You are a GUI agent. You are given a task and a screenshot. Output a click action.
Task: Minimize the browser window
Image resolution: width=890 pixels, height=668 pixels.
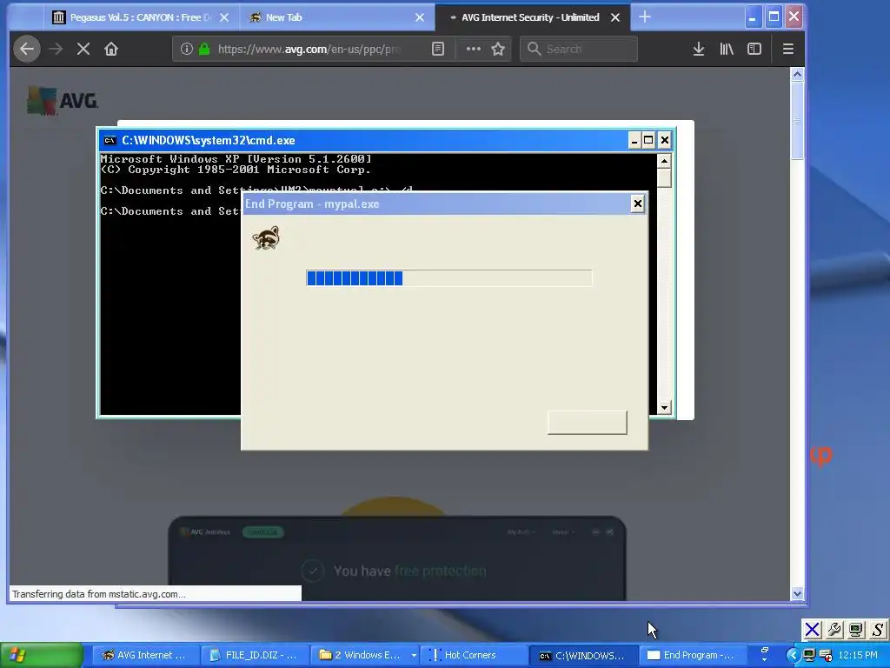[x=753, y=17]
